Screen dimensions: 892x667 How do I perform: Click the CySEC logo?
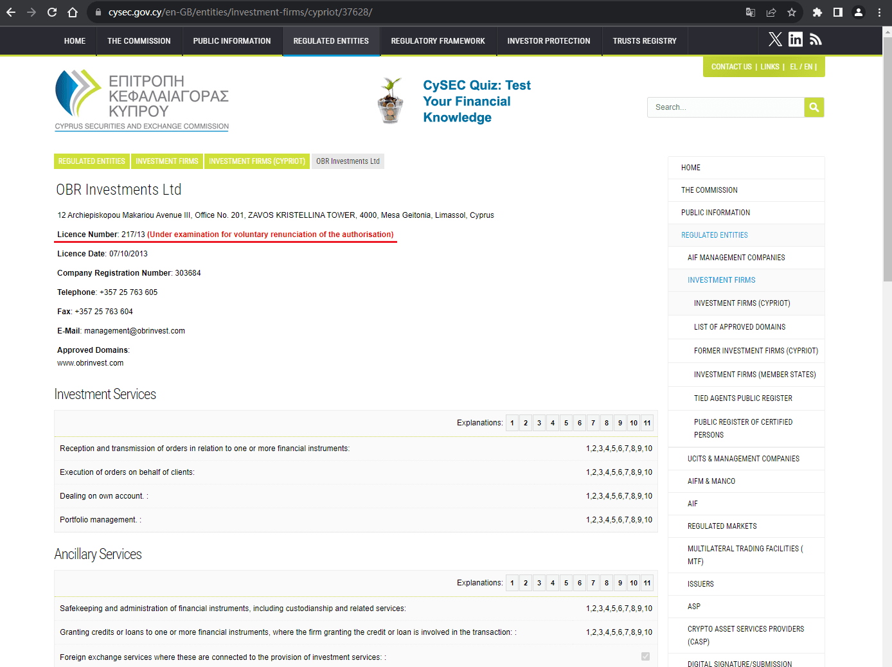[142, 100]
